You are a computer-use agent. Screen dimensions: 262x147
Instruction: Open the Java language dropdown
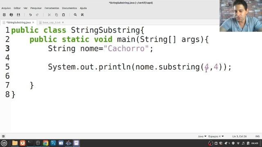pyautogui.click(x=202, y=136)
